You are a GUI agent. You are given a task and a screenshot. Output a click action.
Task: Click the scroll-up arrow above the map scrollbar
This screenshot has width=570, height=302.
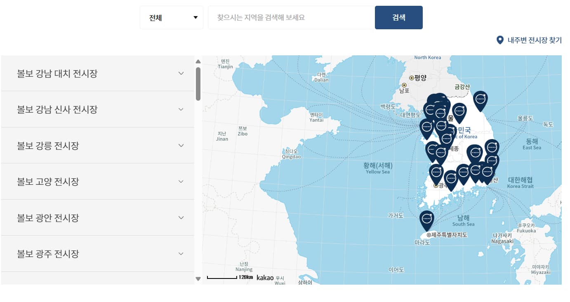[x=198, y=61]
